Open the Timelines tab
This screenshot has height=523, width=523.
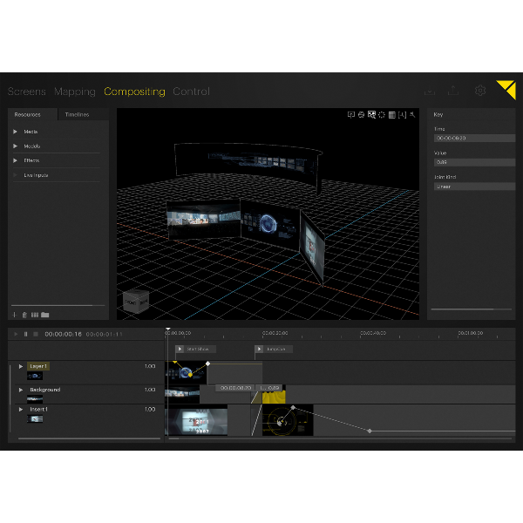pos(77,114)
